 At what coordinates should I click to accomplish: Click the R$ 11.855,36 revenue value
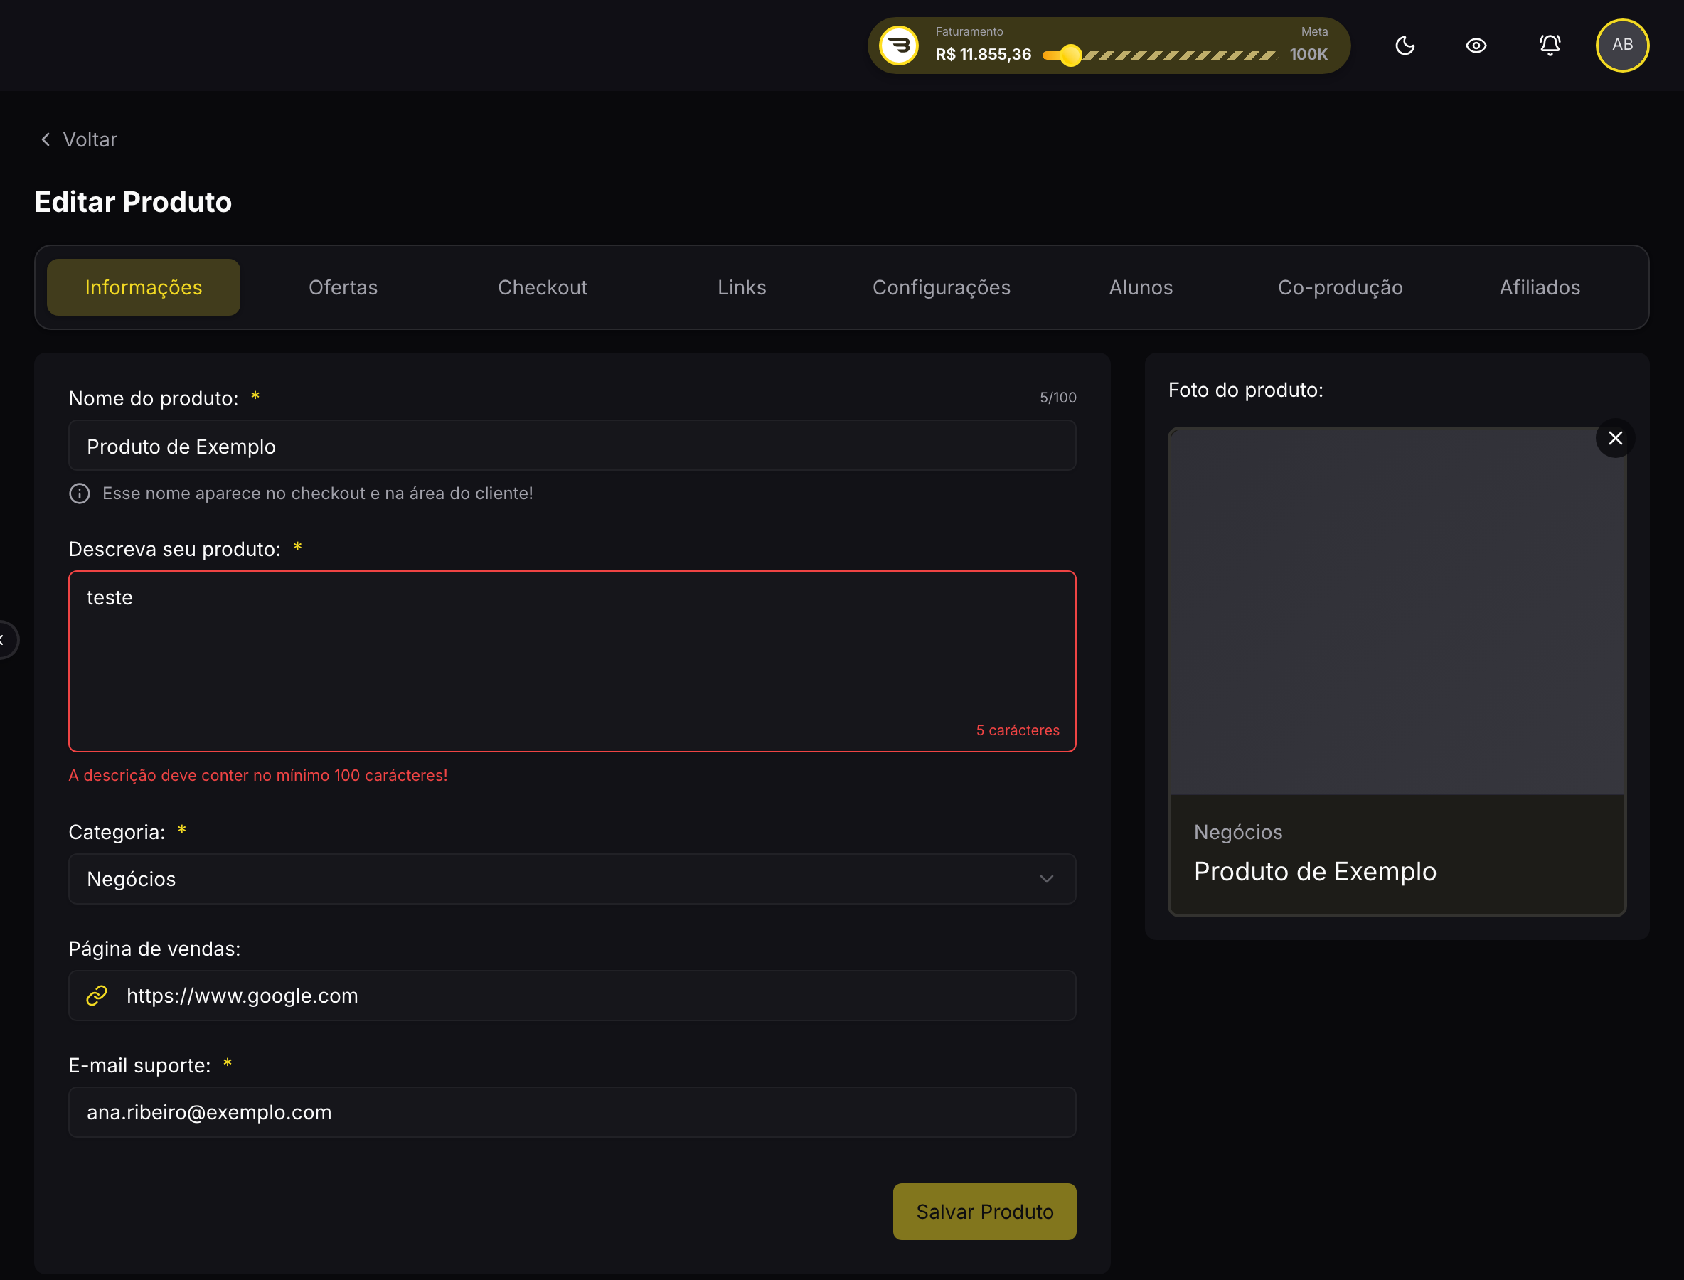coord(983,54)
